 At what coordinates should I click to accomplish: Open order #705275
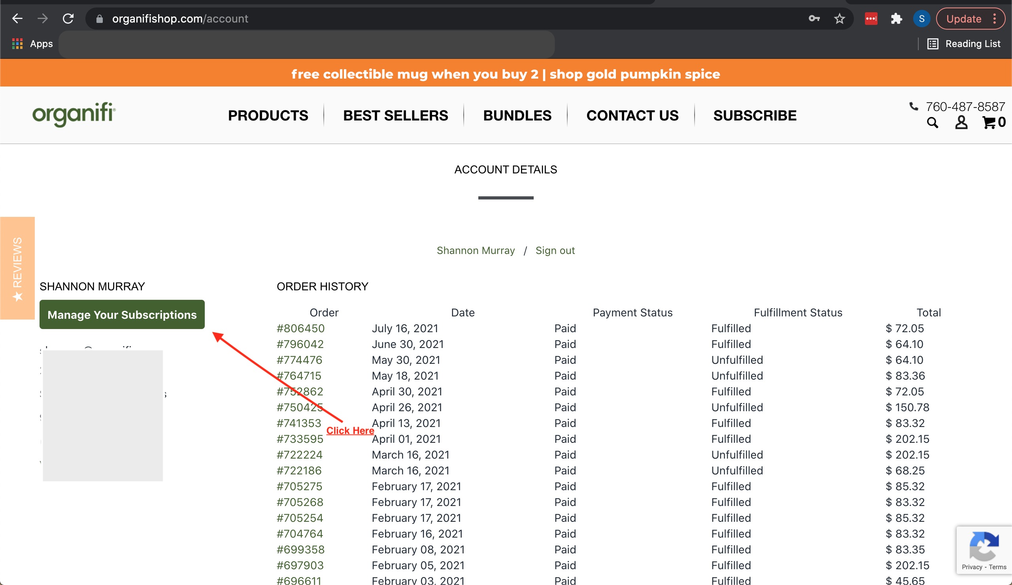coord(299,486)
